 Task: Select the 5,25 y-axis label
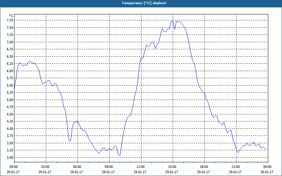pyautogui.click(x=10, y=93)
